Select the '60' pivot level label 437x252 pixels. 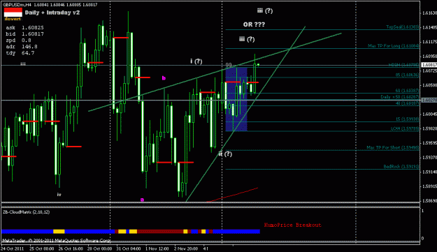click(x=407, y=90)
